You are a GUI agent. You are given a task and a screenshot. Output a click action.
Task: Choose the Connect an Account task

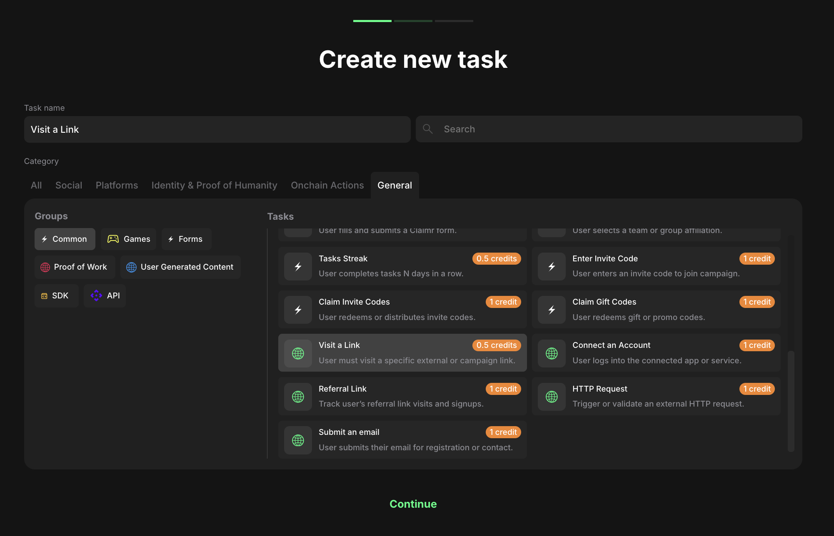click(656, 353)
